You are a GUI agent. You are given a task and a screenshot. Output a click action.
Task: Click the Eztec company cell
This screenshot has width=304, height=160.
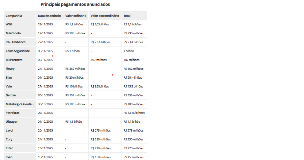[10, 148]
